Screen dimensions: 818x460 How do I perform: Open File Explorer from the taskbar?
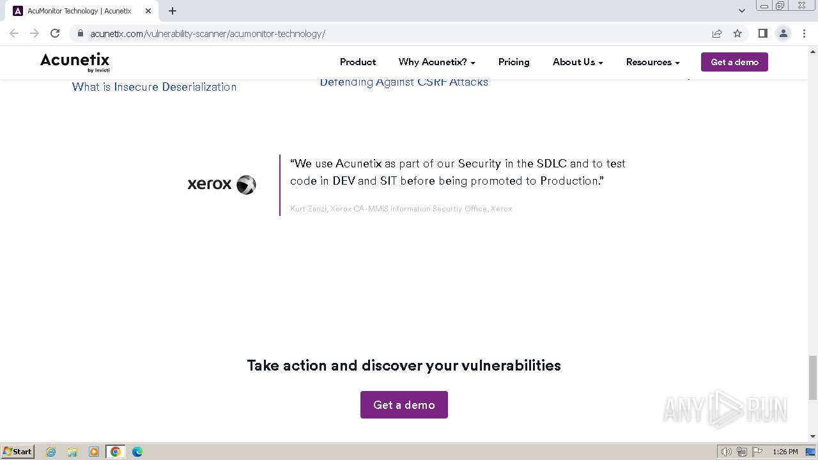[72, 452]
